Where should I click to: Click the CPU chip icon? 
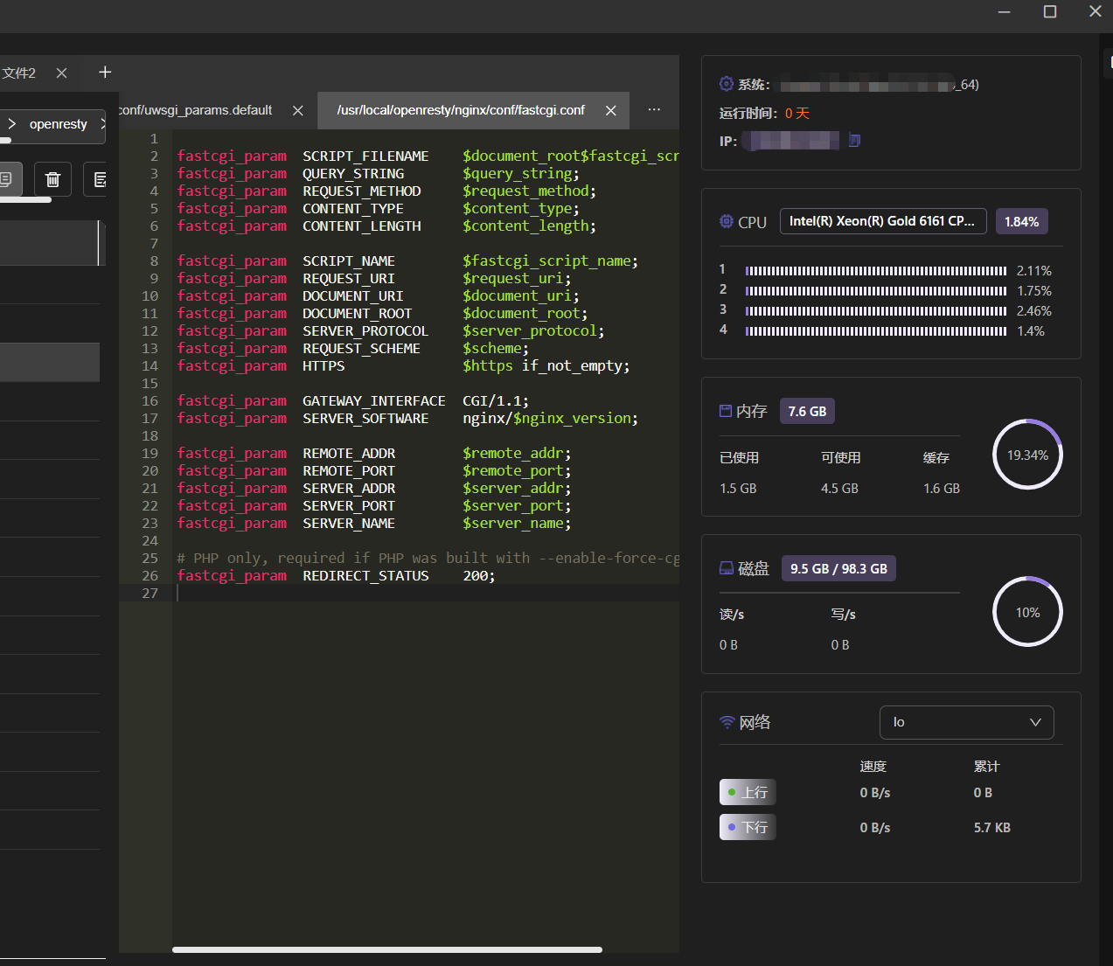coord(727,221)
